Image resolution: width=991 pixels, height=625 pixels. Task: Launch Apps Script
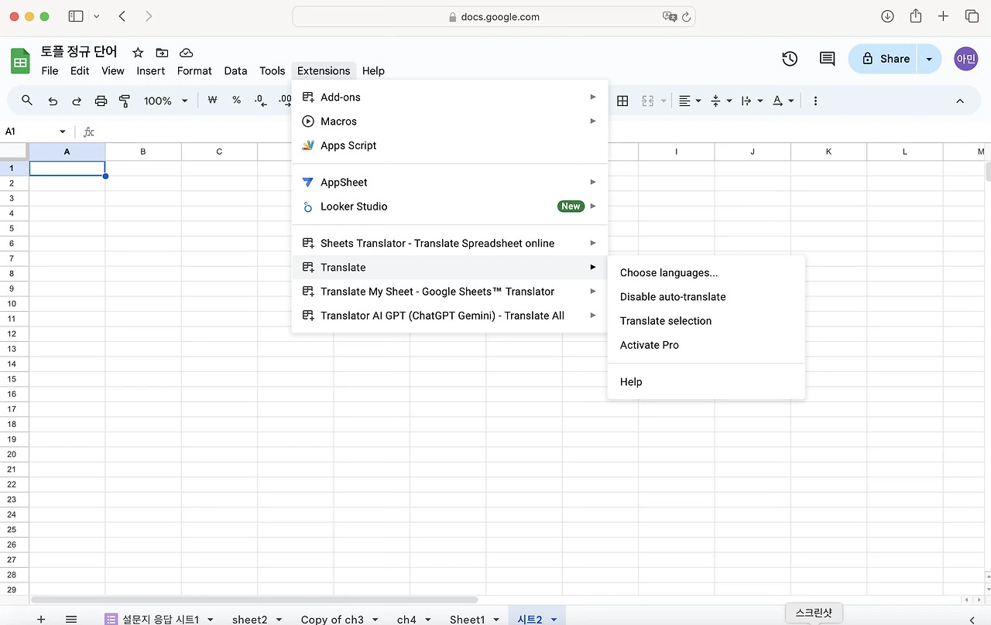[x=450, y=145]
